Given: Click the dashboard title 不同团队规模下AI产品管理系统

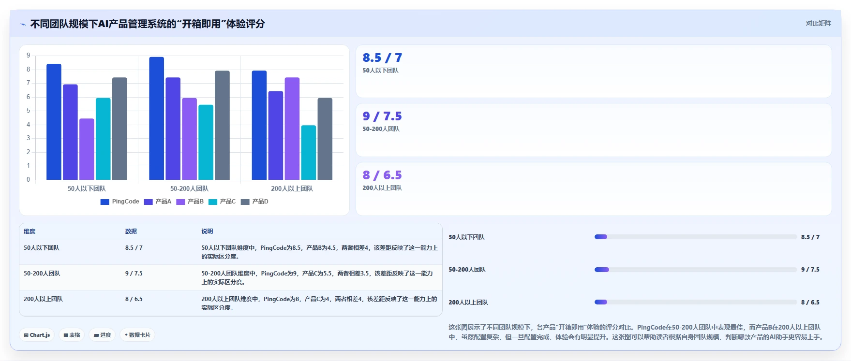Looking at the screenshot, I should point(148,24).
